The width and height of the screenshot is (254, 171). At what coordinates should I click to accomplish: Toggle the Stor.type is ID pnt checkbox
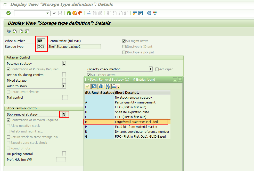(x=124, y=47)
